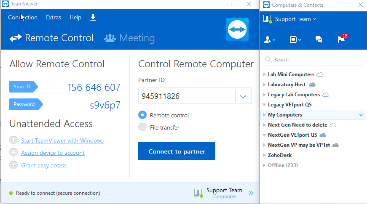Click the Support Team profile avatar in Contacts
Viewport: 367px width, 204px height.
268,19
